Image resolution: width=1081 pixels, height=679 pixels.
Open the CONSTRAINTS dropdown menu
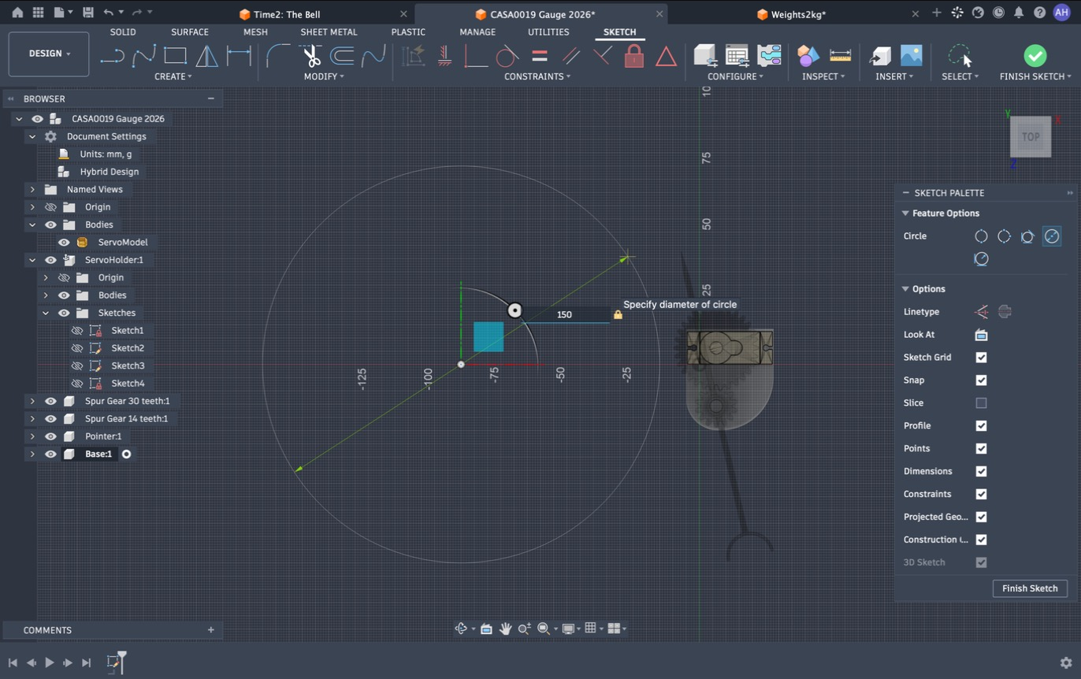click(538, 76)
